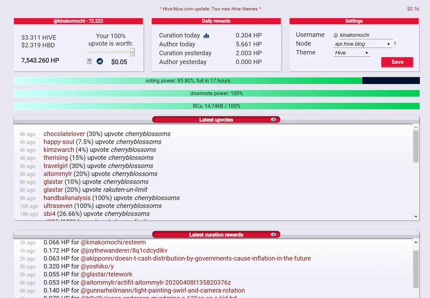Click the voting power progress bar
This screenshot has width=430, height=298.
[217, 81]
